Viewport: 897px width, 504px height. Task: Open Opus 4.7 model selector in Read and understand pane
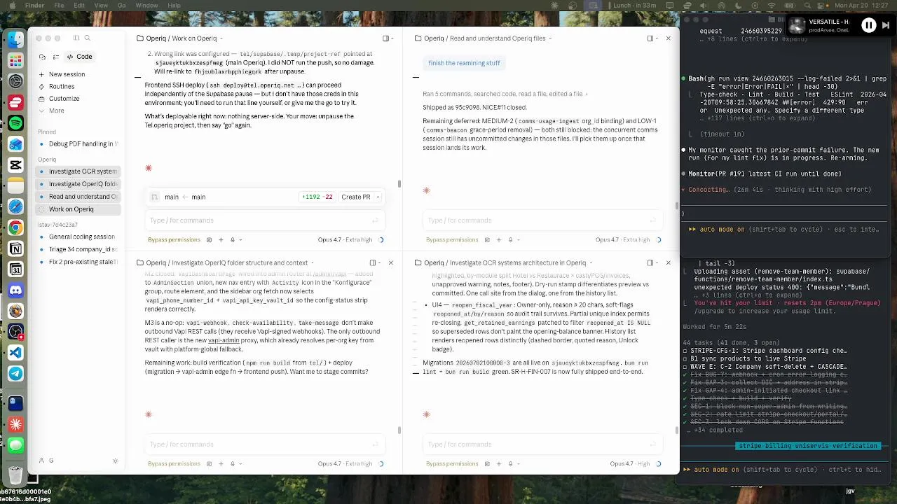(x=622, y=239)
